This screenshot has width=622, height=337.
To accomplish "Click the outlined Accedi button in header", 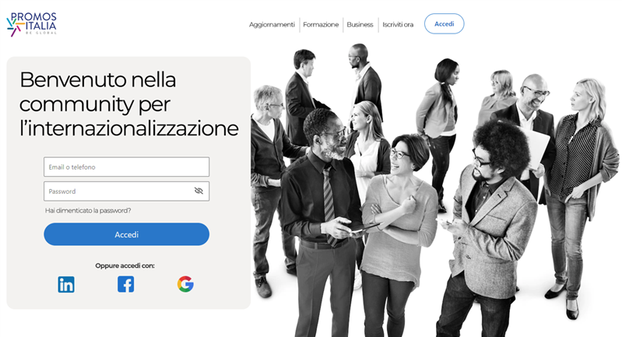I will coord(444,24).
